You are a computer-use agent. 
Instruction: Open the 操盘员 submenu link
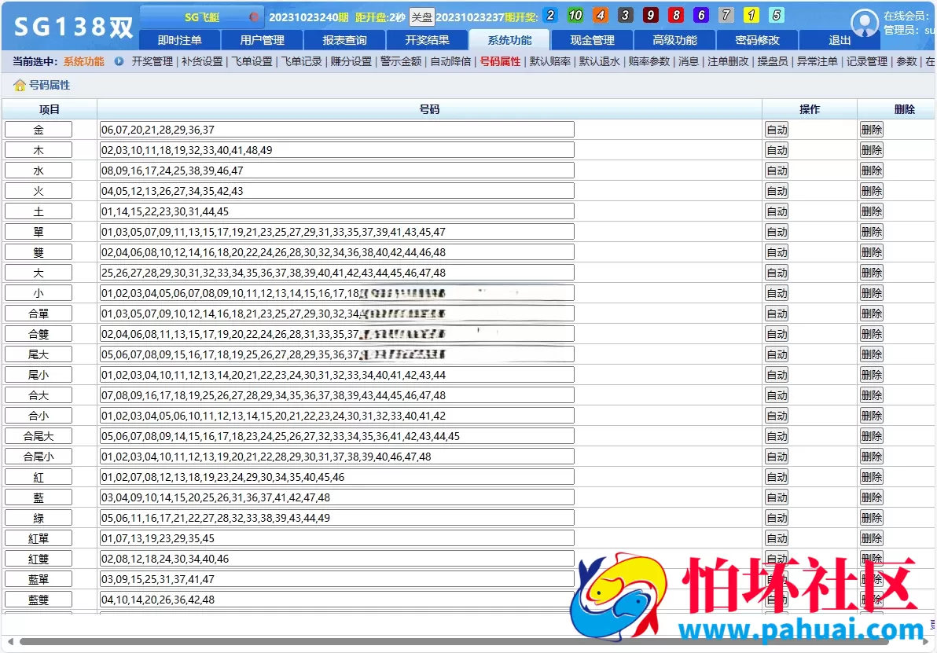[773, 61]
